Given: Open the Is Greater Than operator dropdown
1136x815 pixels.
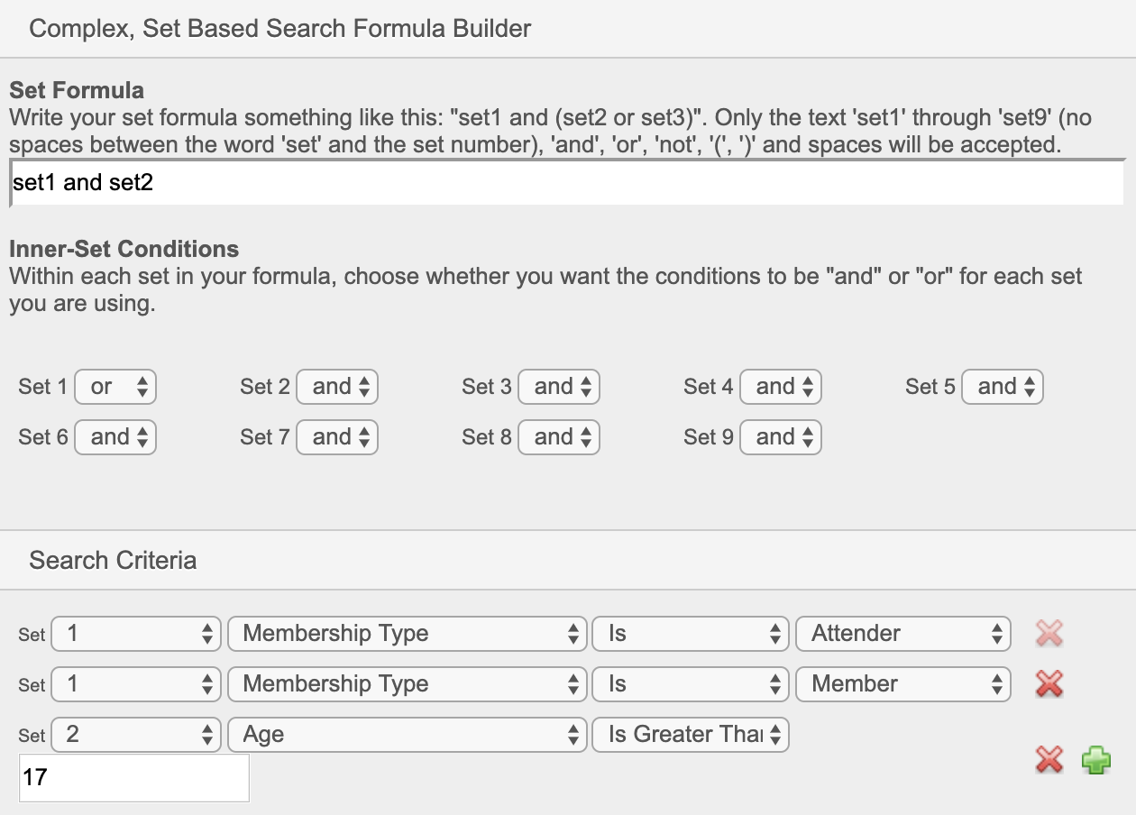Looking at the screenshot, I should click(x=690, y=735).
